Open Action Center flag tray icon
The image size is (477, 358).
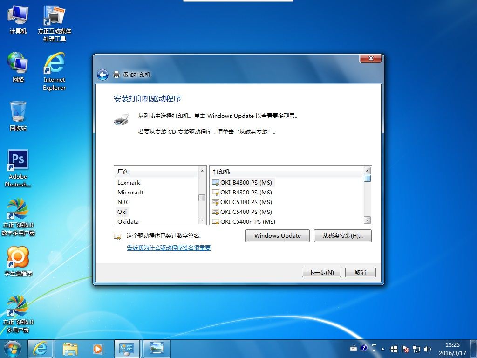click(405, 349)
